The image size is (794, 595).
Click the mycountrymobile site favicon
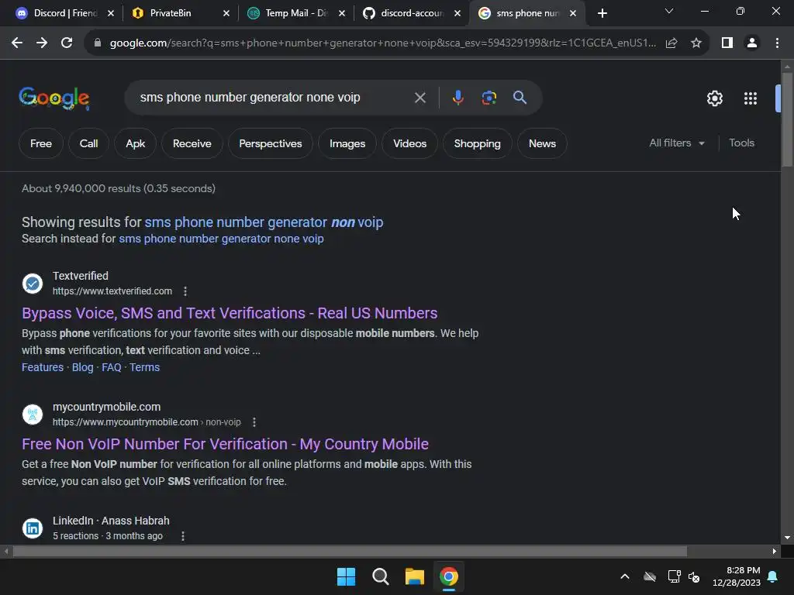pyautogui.click(x=33, y=414)
